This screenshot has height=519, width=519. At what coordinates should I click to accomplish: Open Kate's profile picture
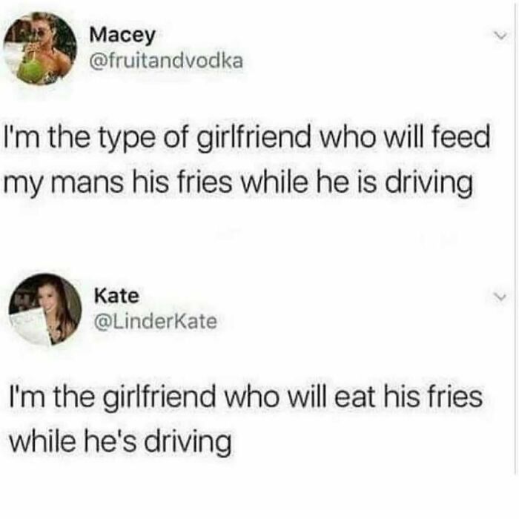point(45,309)
